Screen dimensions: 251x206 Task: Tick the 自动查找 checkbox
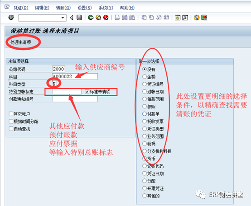[11, 129]
